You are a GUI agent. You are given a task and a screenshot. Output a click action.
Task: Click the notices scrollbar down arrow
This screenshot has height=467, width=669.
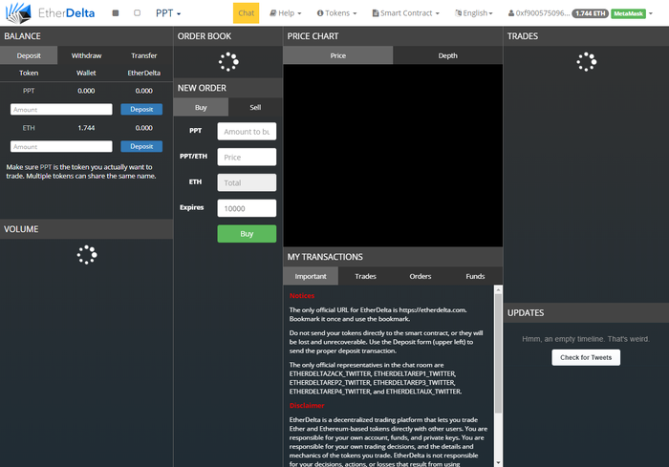click(498, 463)
